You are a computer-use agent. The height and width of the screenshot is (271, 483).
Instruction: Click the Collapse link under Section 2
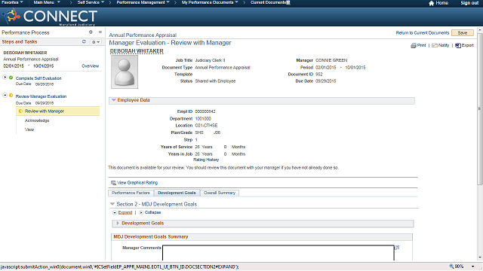coord(152,212)
